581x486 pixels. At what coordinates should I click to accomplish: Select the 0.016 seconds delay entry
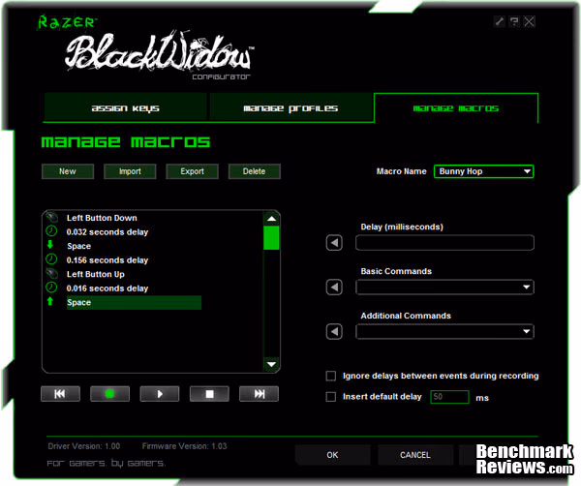107,289
